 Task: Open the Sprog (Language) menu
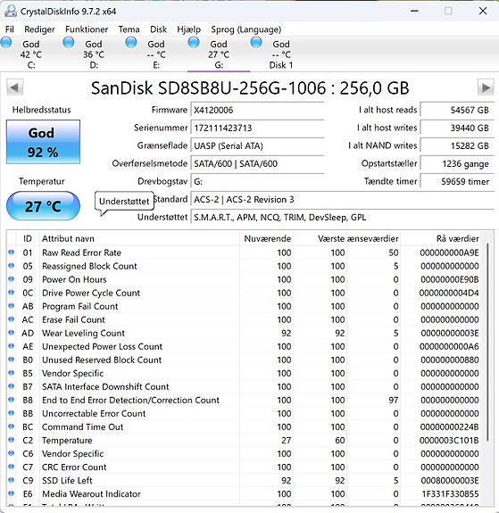tap(245, 29)
